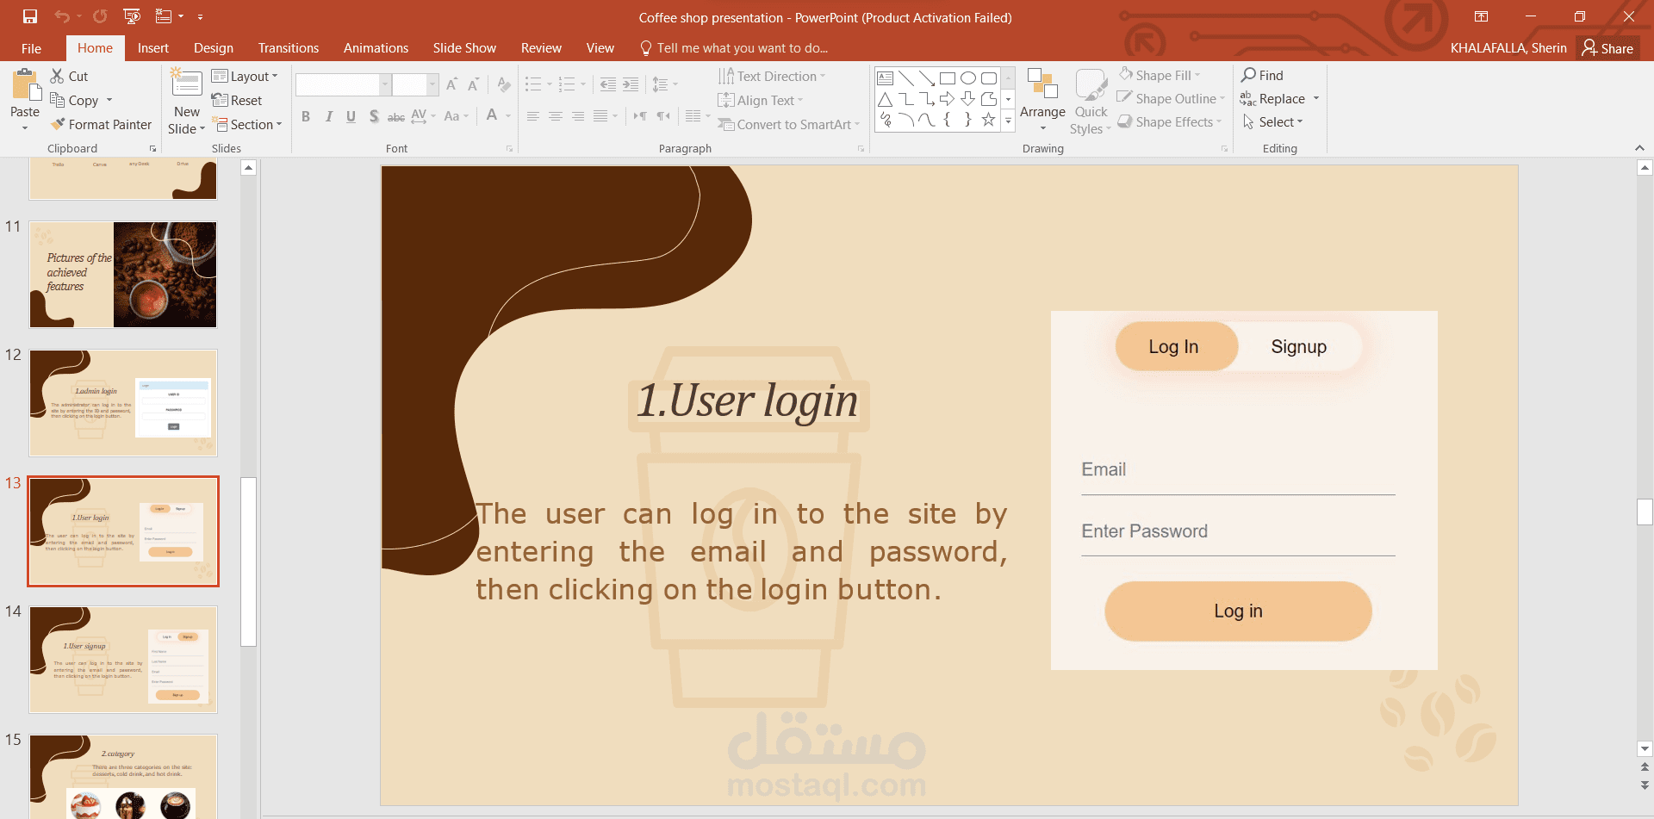Click the Copy icon

point(58,100)
